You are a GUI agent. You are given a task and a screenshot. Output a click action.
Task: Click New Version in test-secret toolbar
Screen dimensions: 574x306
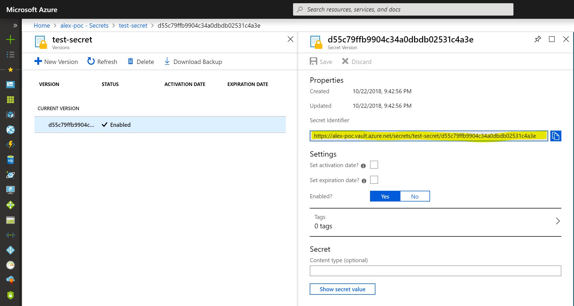point(56,62)
